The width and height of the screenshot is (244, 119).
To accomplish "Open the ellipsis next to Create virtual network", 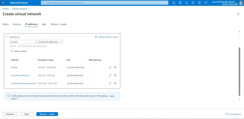I will (46, 14).
